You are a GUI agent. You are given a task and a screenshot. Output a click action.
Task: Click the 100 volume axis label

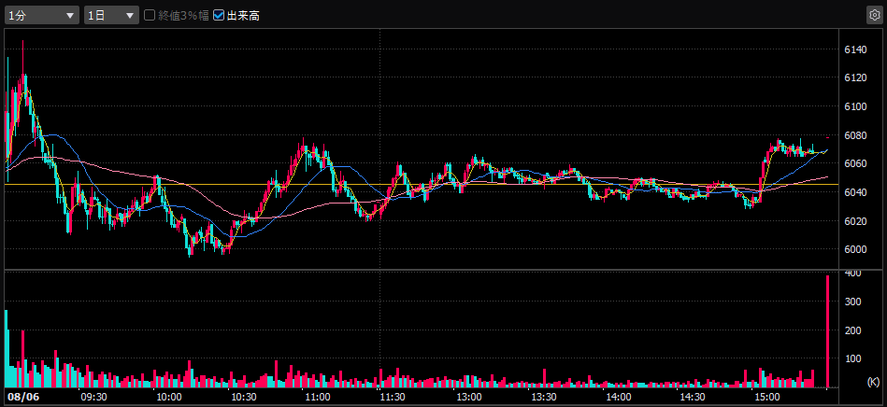pos(853,358)
